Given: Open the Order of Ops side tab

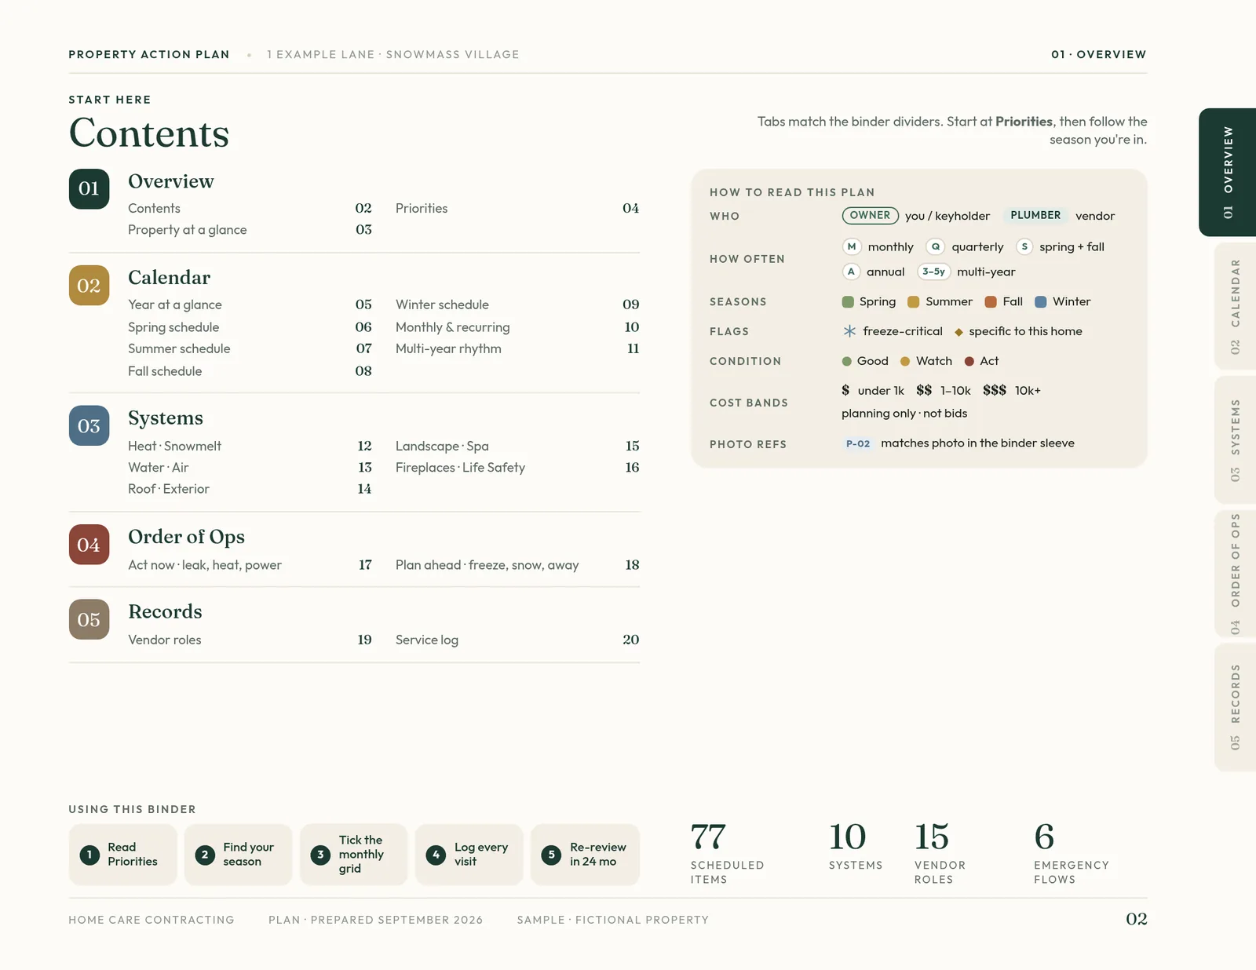Looking at the screenshot, I should click(x=1235, y=574).
